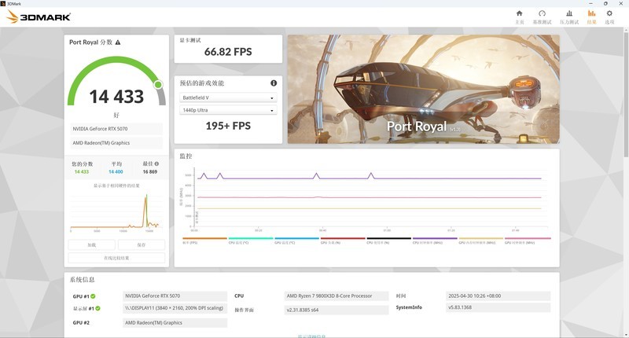Open the Options (选项) gear icon
This screenshot has height=338, width=629.
[x=609, y=13]
